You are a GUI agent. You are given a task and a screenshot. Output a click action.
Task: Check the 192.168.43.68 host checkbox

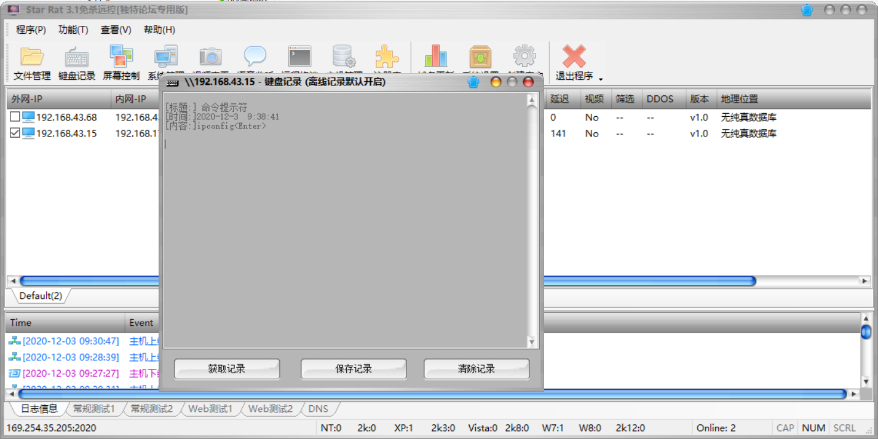click(x=15, y=117)
